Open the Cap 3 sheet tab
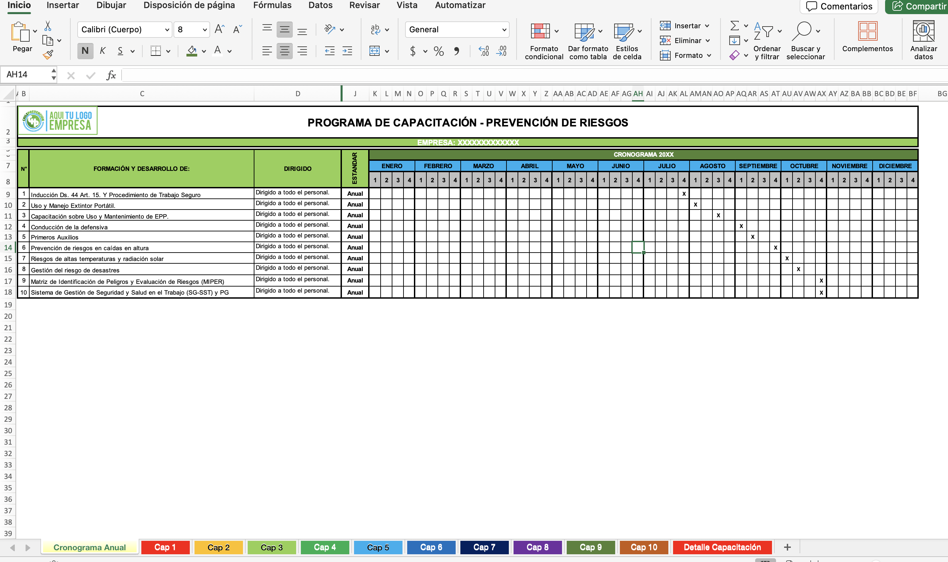Image resolution: width=948 pixels, height=562 pixels. [272, 547]
